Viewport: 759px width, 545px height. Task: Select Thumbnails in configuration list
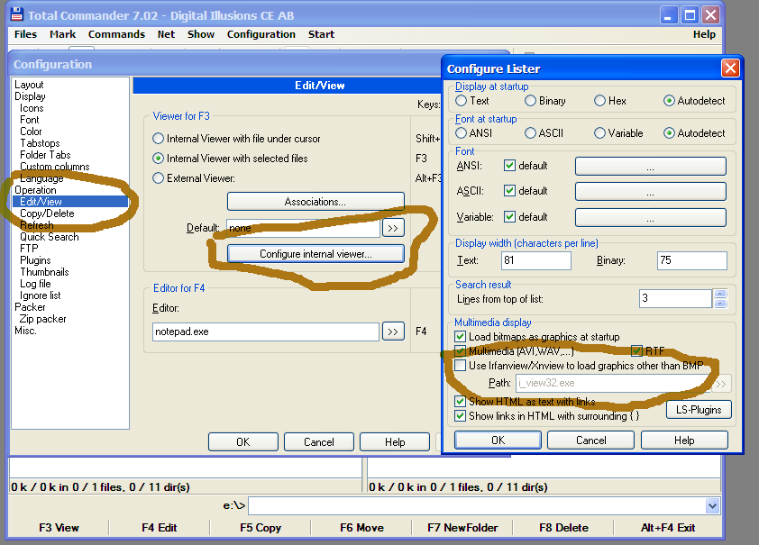click(x=44, y=272)
